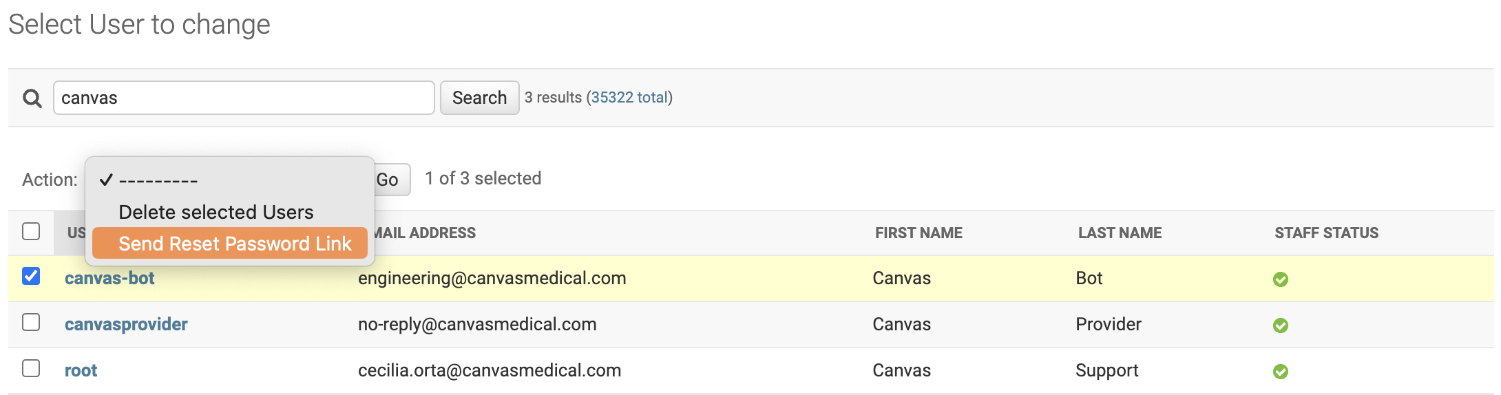This screenshot has width=1501, height=395.
Task: Open the root user link
Action: click(x=81, y=370)
